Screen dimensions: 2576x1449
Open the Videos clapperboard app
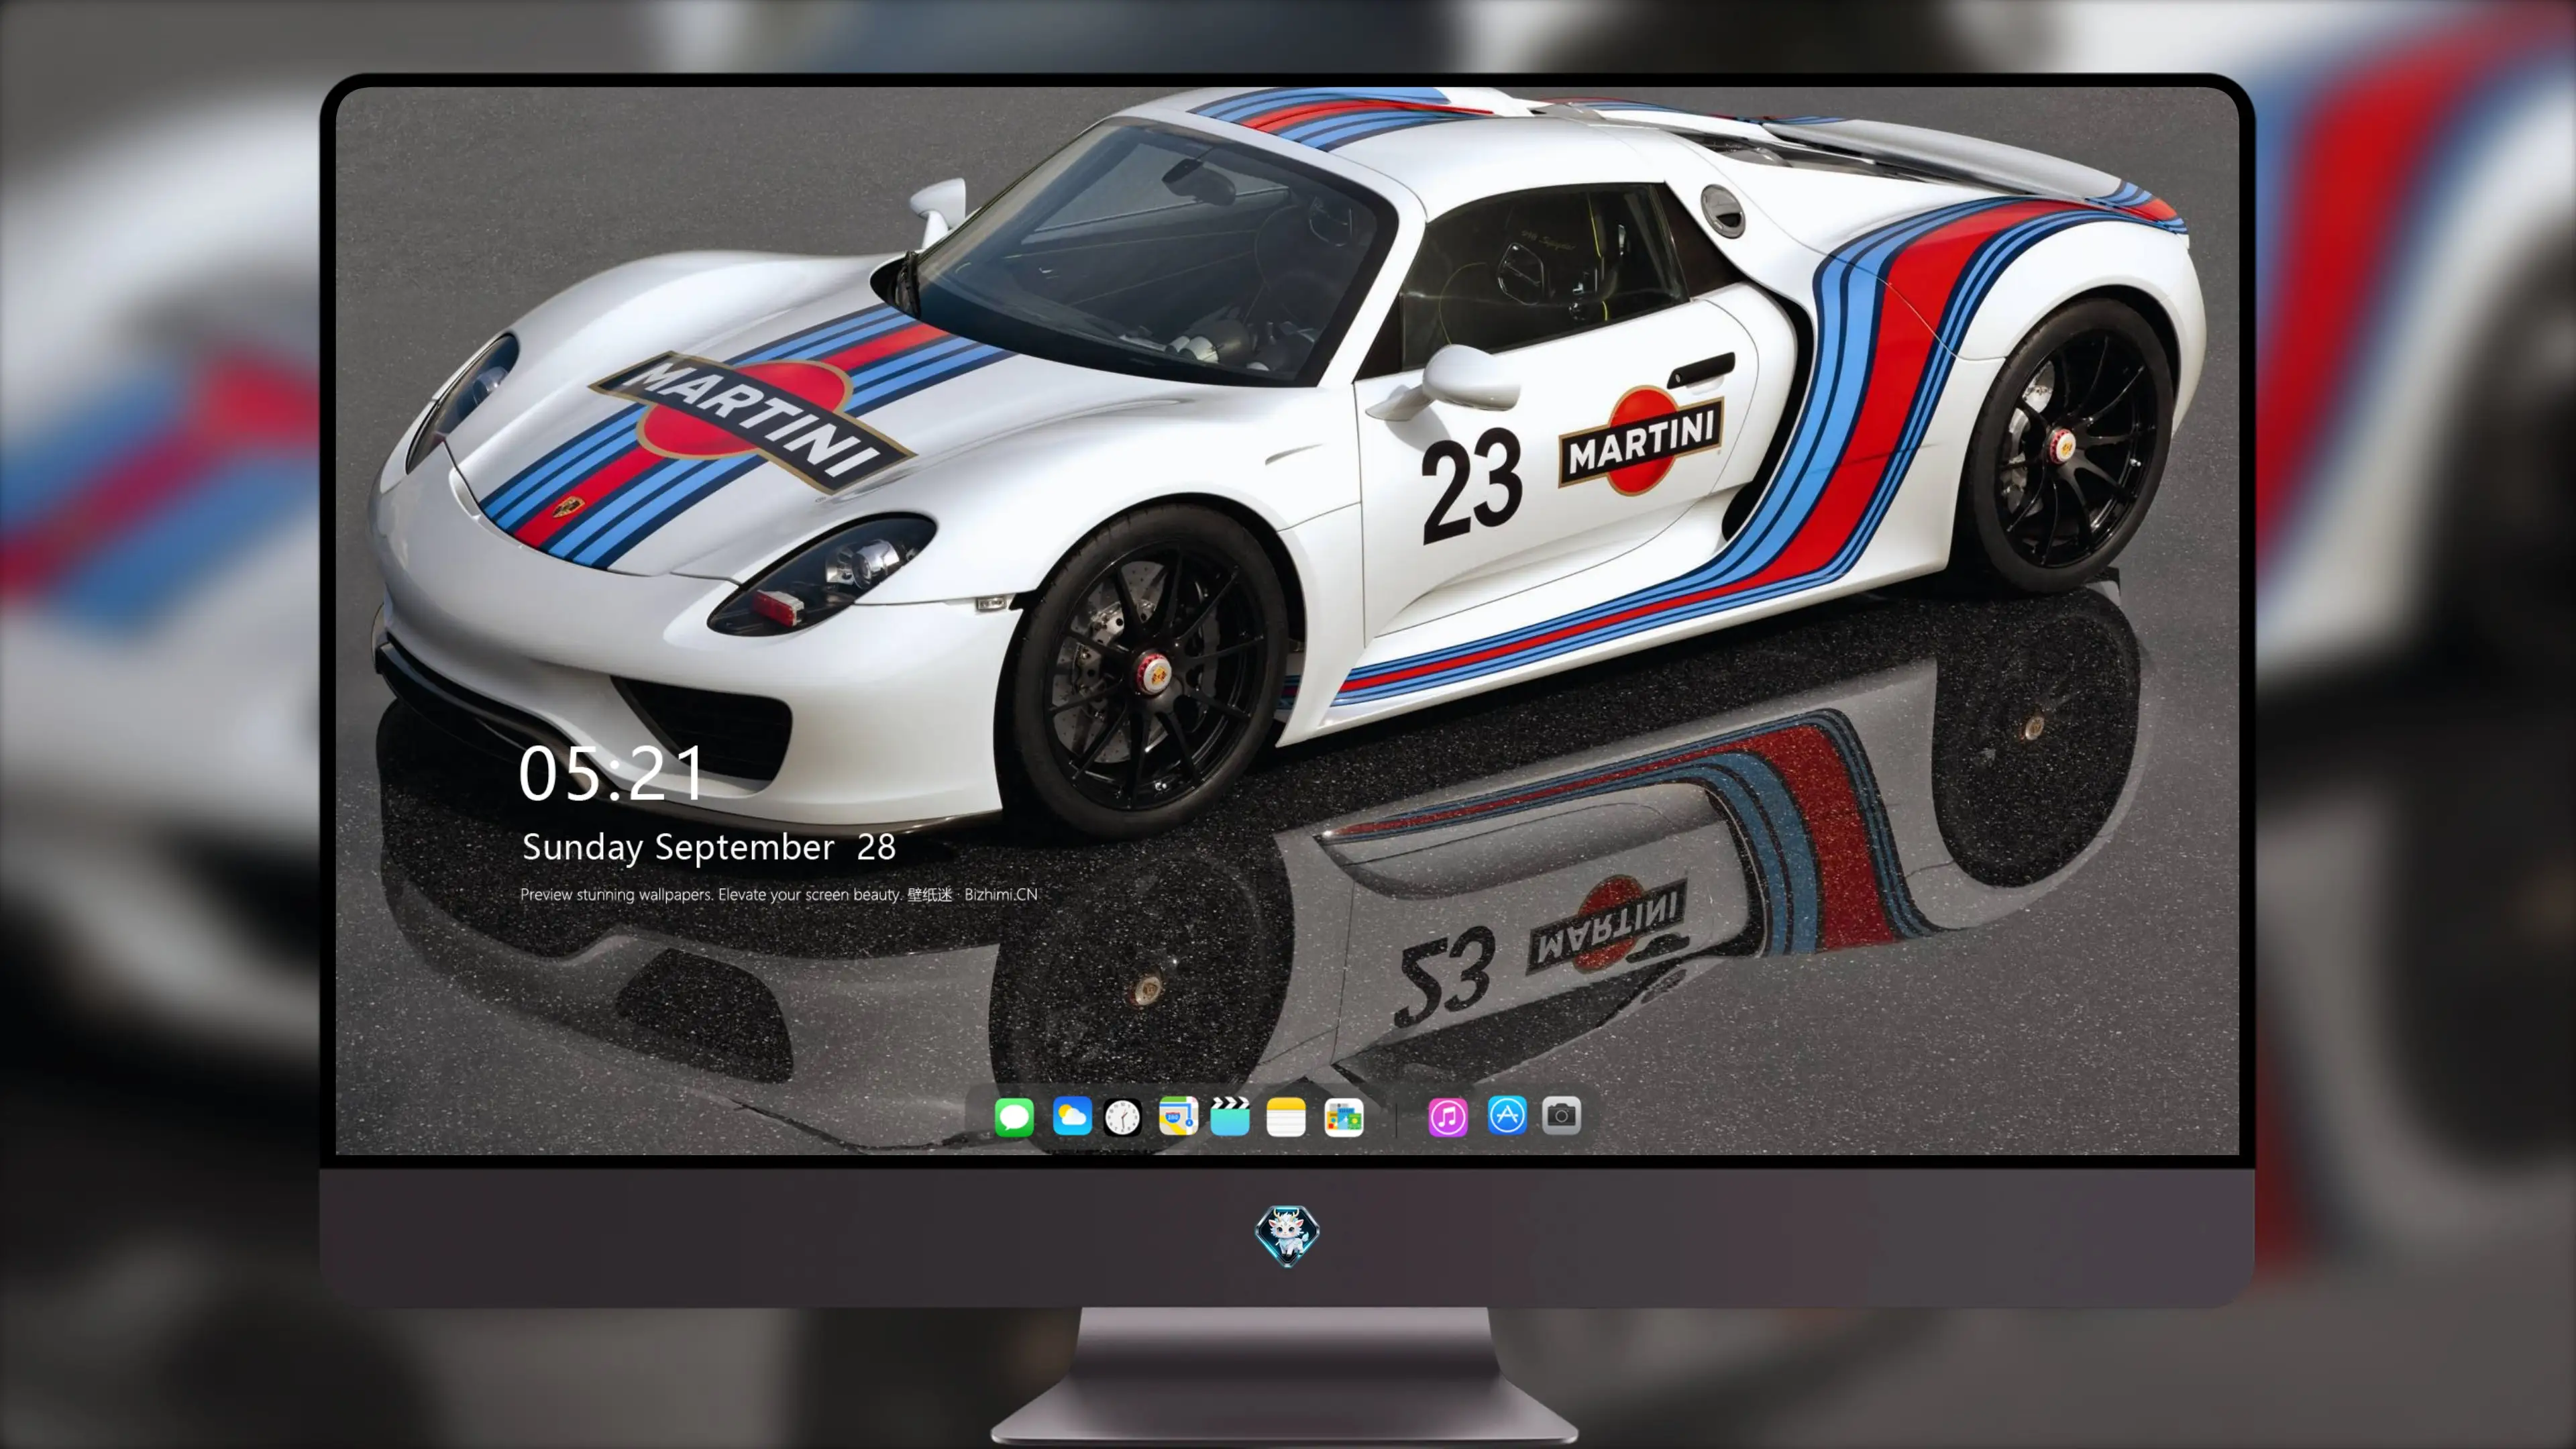[1230, 1116]
